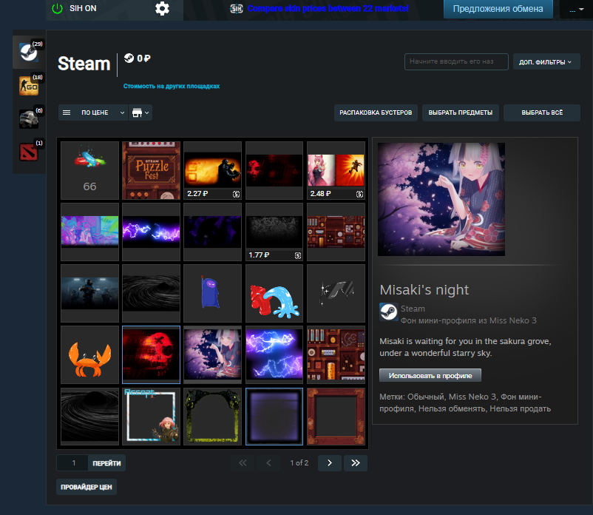Click ВЫБРАТЬ ПРЕДМЕТЫ button
The width and height of the screenshot is (593, 515).
pyautogui.click(x=460, y=112)
